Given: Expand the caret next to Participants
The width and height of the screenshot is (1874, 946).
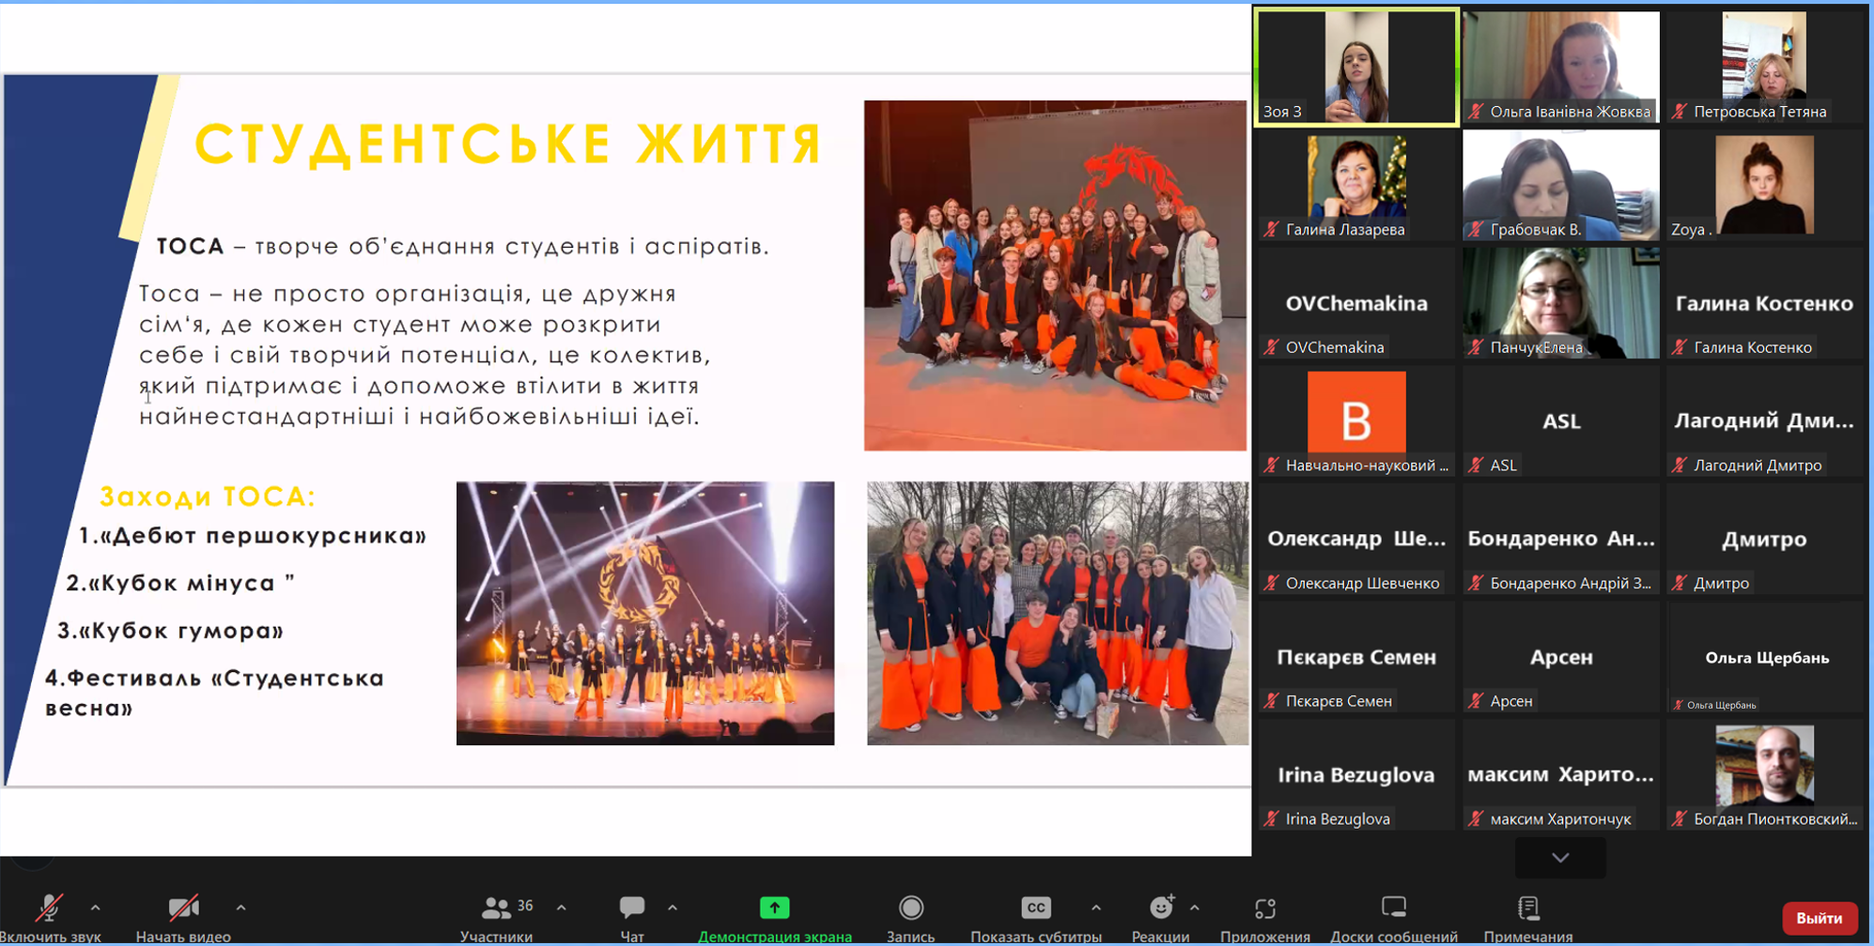Looking at the screenshot, I should [x=562, y=908].
